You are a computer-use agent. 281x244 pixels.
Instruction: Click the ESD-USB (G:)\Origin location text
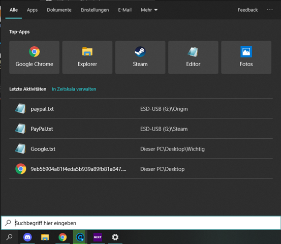tap(164, 109)
